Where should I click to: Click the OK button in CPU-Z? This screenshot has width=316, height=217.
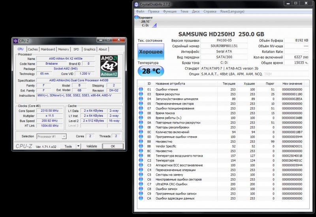(x=113, y=146)
